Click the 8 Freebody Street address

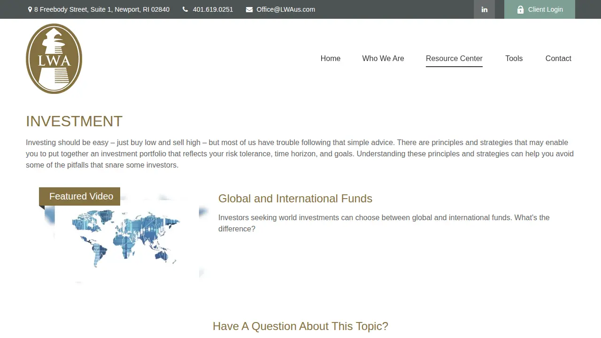[x=102, y=9]
